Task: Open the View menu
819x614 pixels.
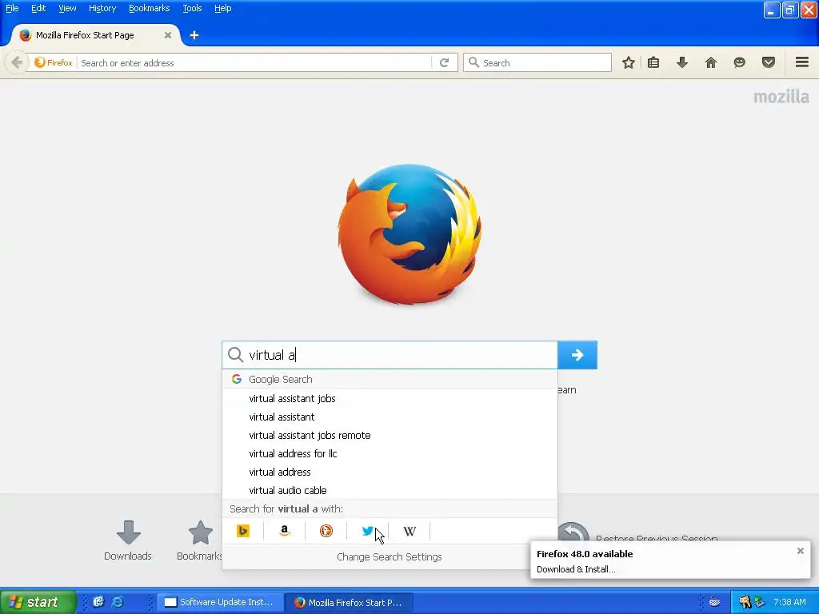Action: coord(67,8)
